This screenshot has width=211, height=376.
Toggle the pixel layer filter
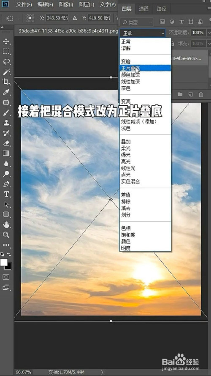162,22
